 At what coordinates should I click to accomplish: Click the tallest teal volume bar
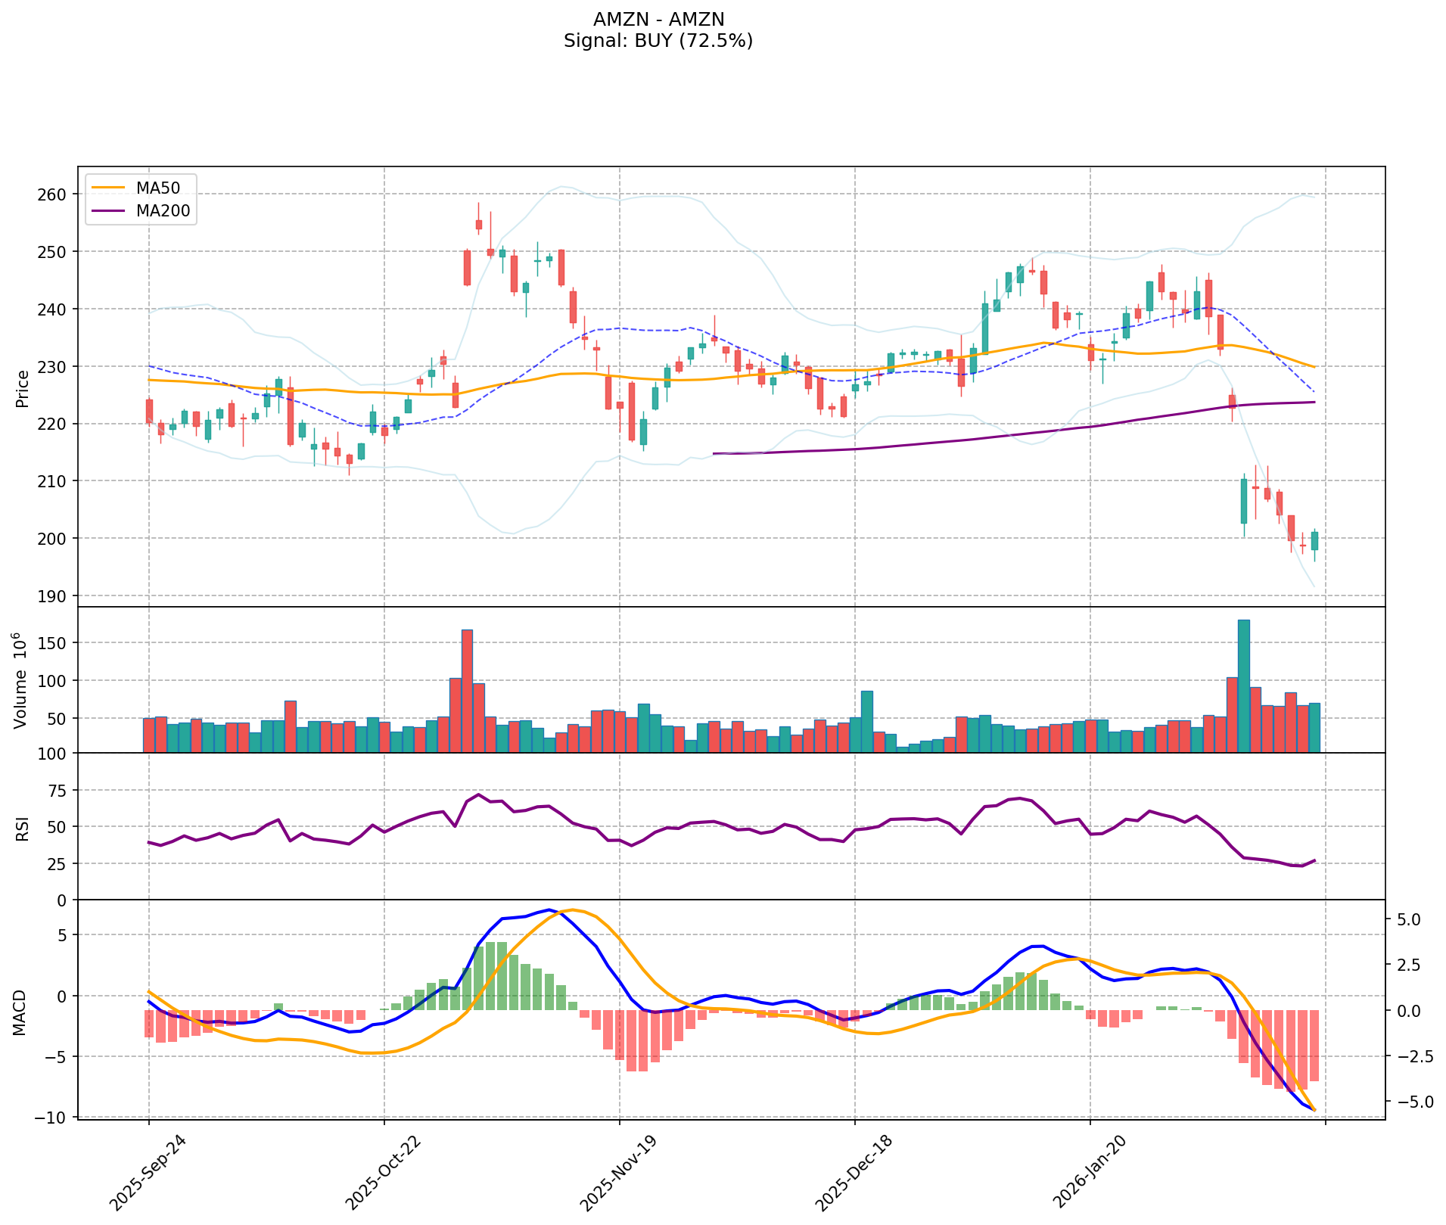(1243, 686)
